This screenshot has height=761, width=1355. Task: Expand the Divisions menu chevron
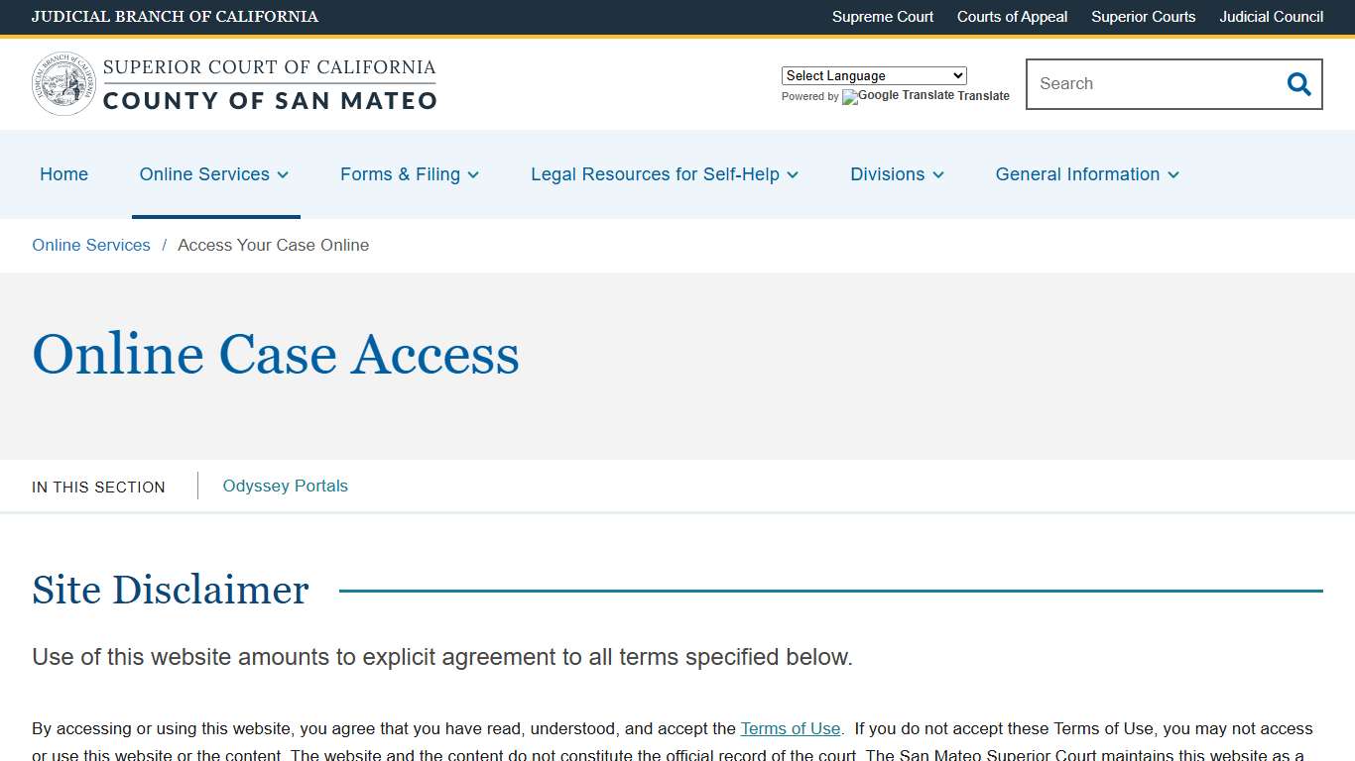click(938, 174)
